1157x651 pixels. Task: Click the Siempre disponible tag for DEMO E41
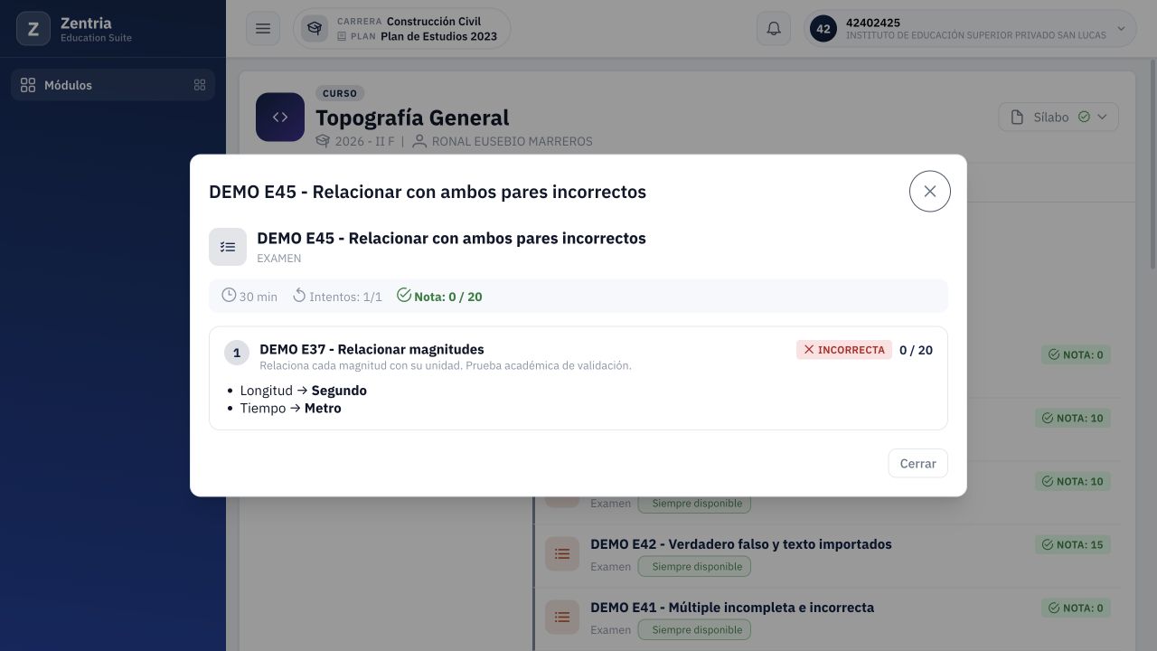point(694,630)
